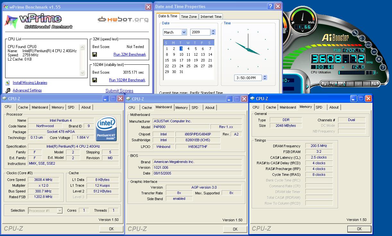Click Code Name value Northwood

[x=45, y=126]
